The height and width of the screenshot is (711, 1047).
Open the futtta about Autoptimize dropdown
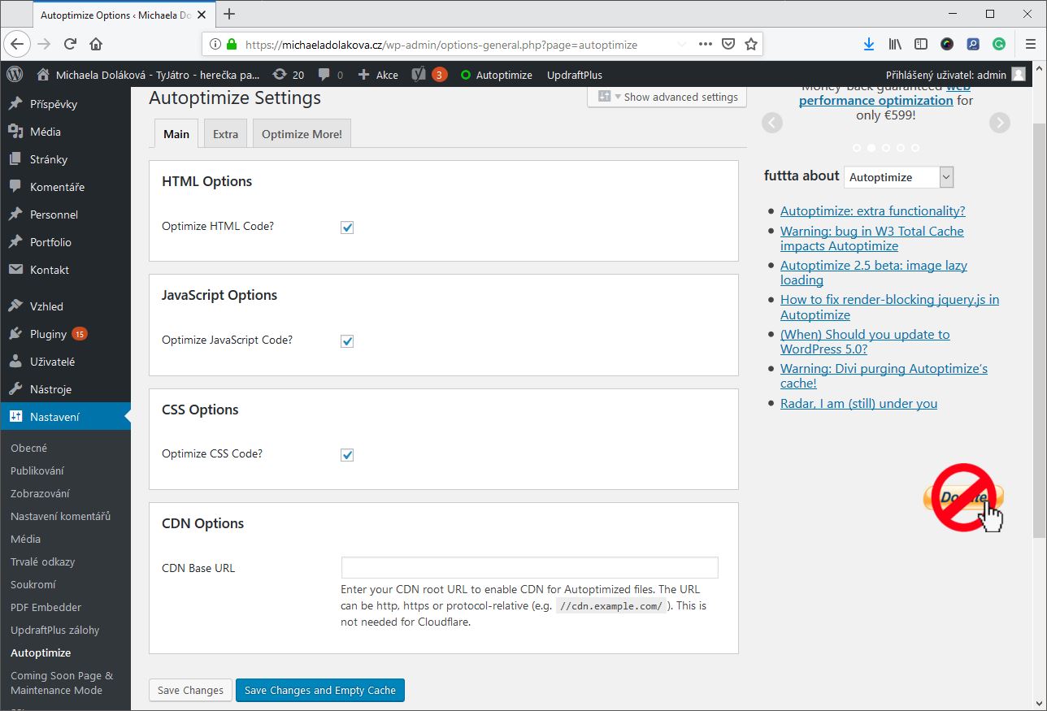point(898,177)
